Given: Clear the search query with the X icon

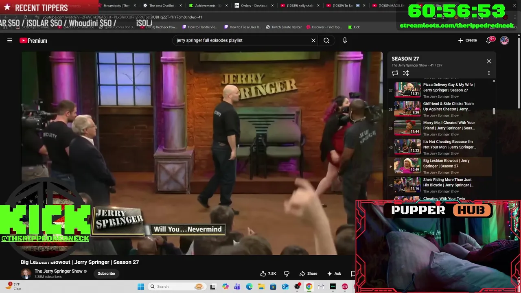Looking at the screenshot, I should pyautogui.click(x=313, y=40).
